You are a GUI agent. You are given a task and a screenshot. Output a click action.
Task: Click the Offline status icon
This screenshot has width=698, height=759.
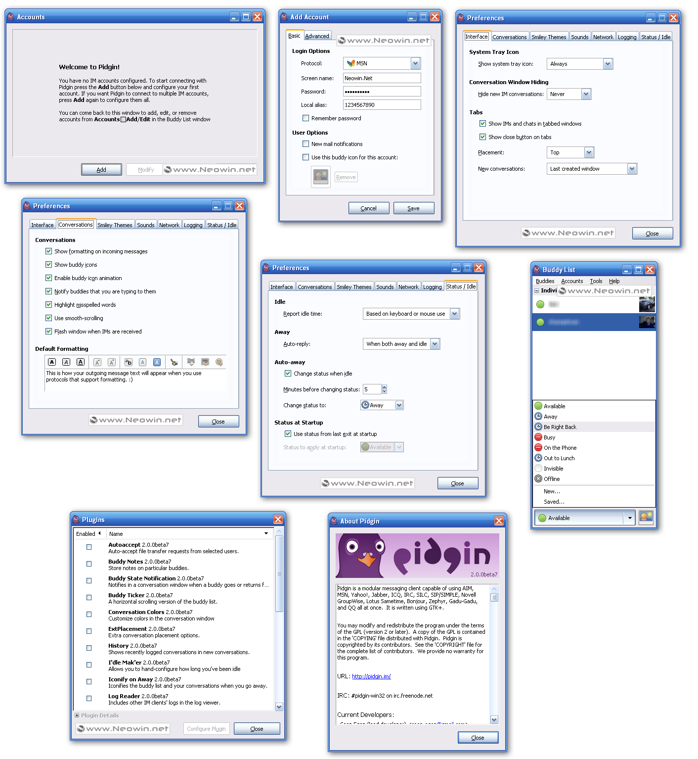538,479
